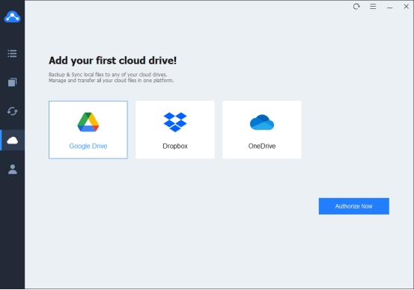Select the cloud drive sidebar icon
The image size is (414, 290).
[x=12, y=141]
